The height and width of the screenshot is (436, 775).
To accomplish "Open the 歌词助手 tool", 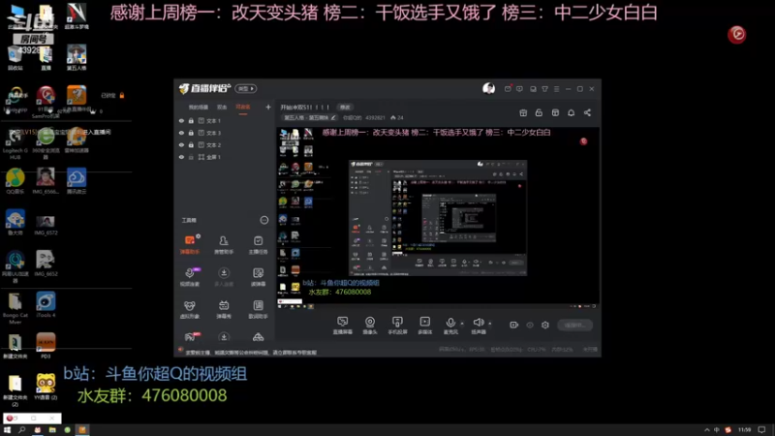I will coord(258,309).
